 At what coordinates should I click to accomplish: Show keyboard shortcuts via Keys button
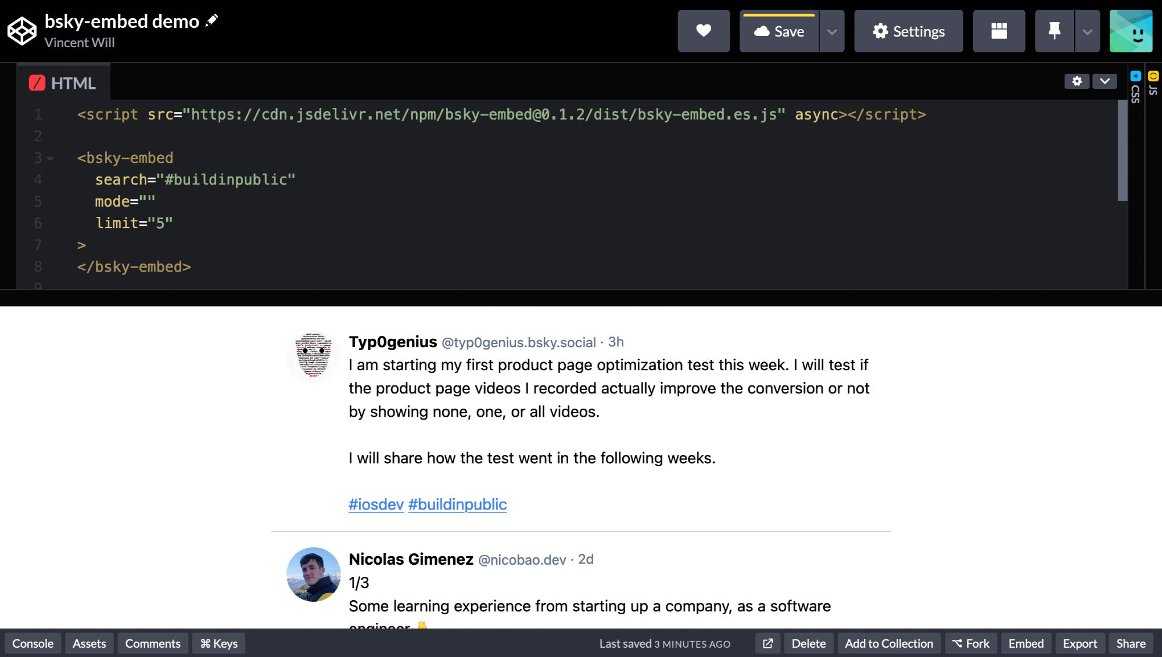pos(219,644)
